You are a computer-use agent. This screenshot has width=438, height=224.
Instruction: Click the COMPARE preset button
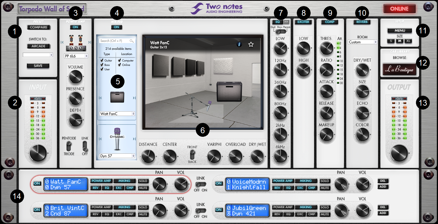(x=38, y=27)
